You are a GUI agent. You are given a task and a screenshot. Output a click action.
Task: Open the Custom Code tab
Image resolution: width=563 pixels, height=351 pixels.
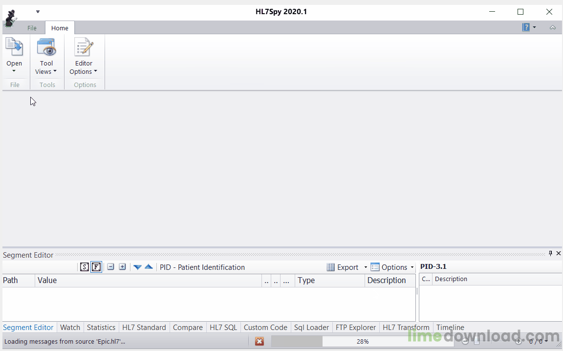pos(265,327)
